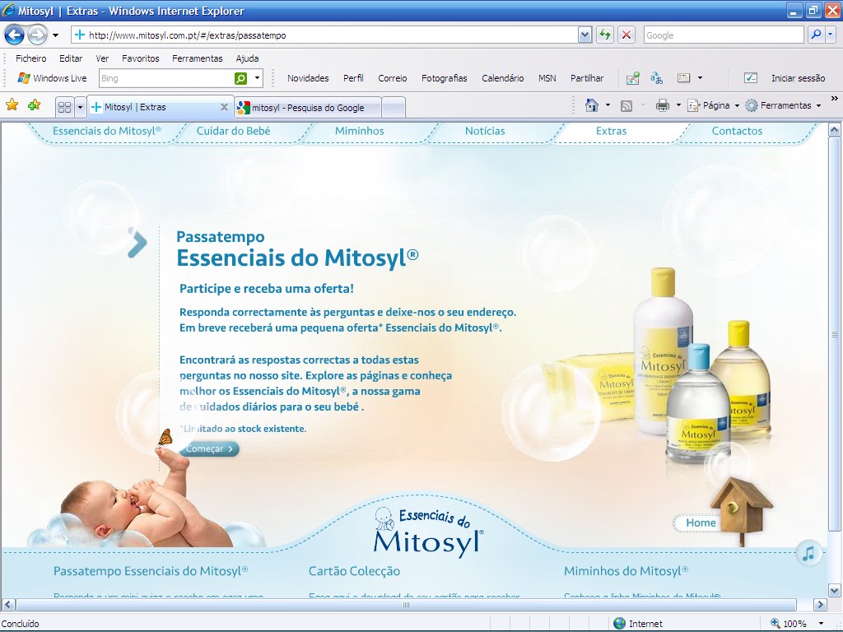Open the Ajuda menu

(247, 58)
